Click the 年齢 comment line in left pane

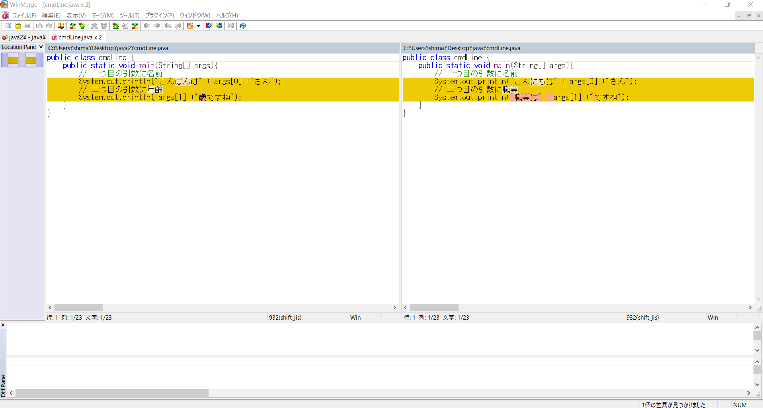pyautogui.click(x=223, y=90)
